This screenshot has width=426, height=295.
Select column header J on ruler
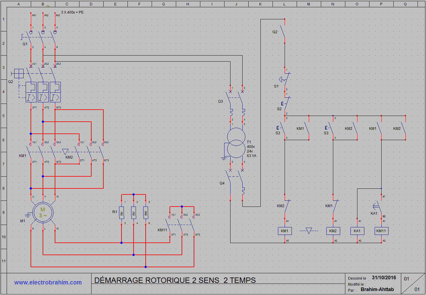click(x=236, y=4)
